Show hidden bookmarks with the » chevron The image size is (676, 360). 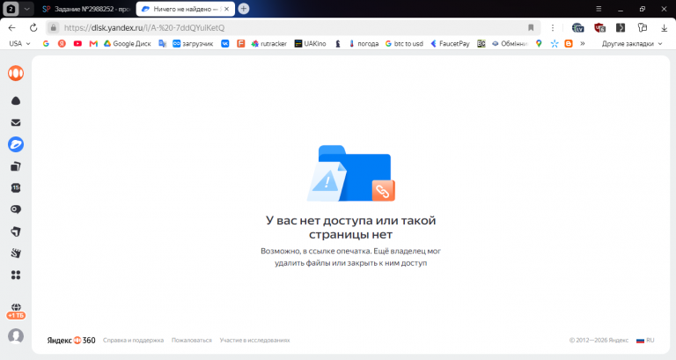point(583,43)
